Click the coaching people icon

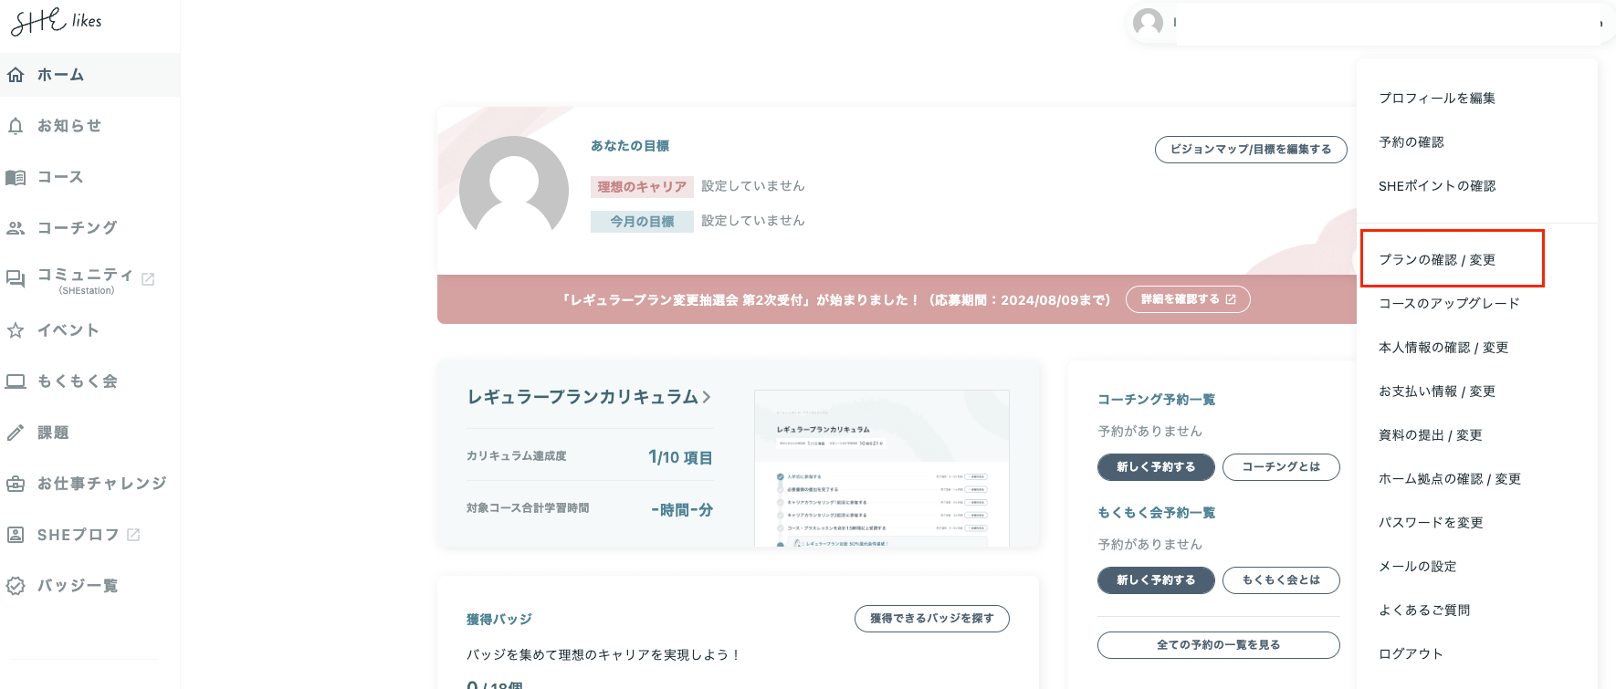pos(16,228)
